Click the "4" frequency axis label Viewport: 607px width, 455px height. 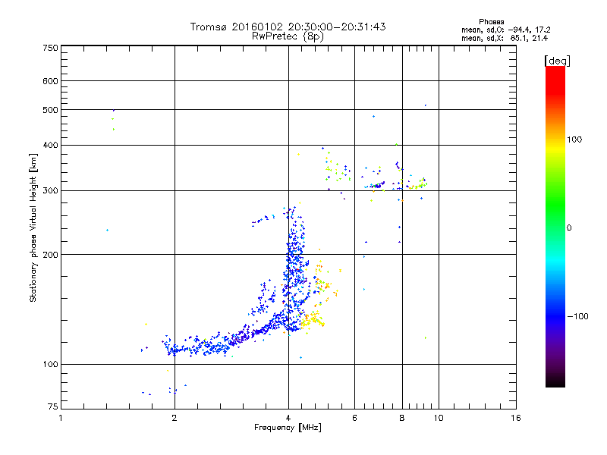288,418
